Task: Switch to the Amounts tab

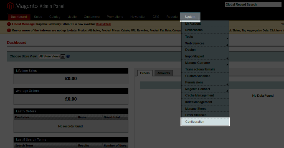Action: coord(163,73)
